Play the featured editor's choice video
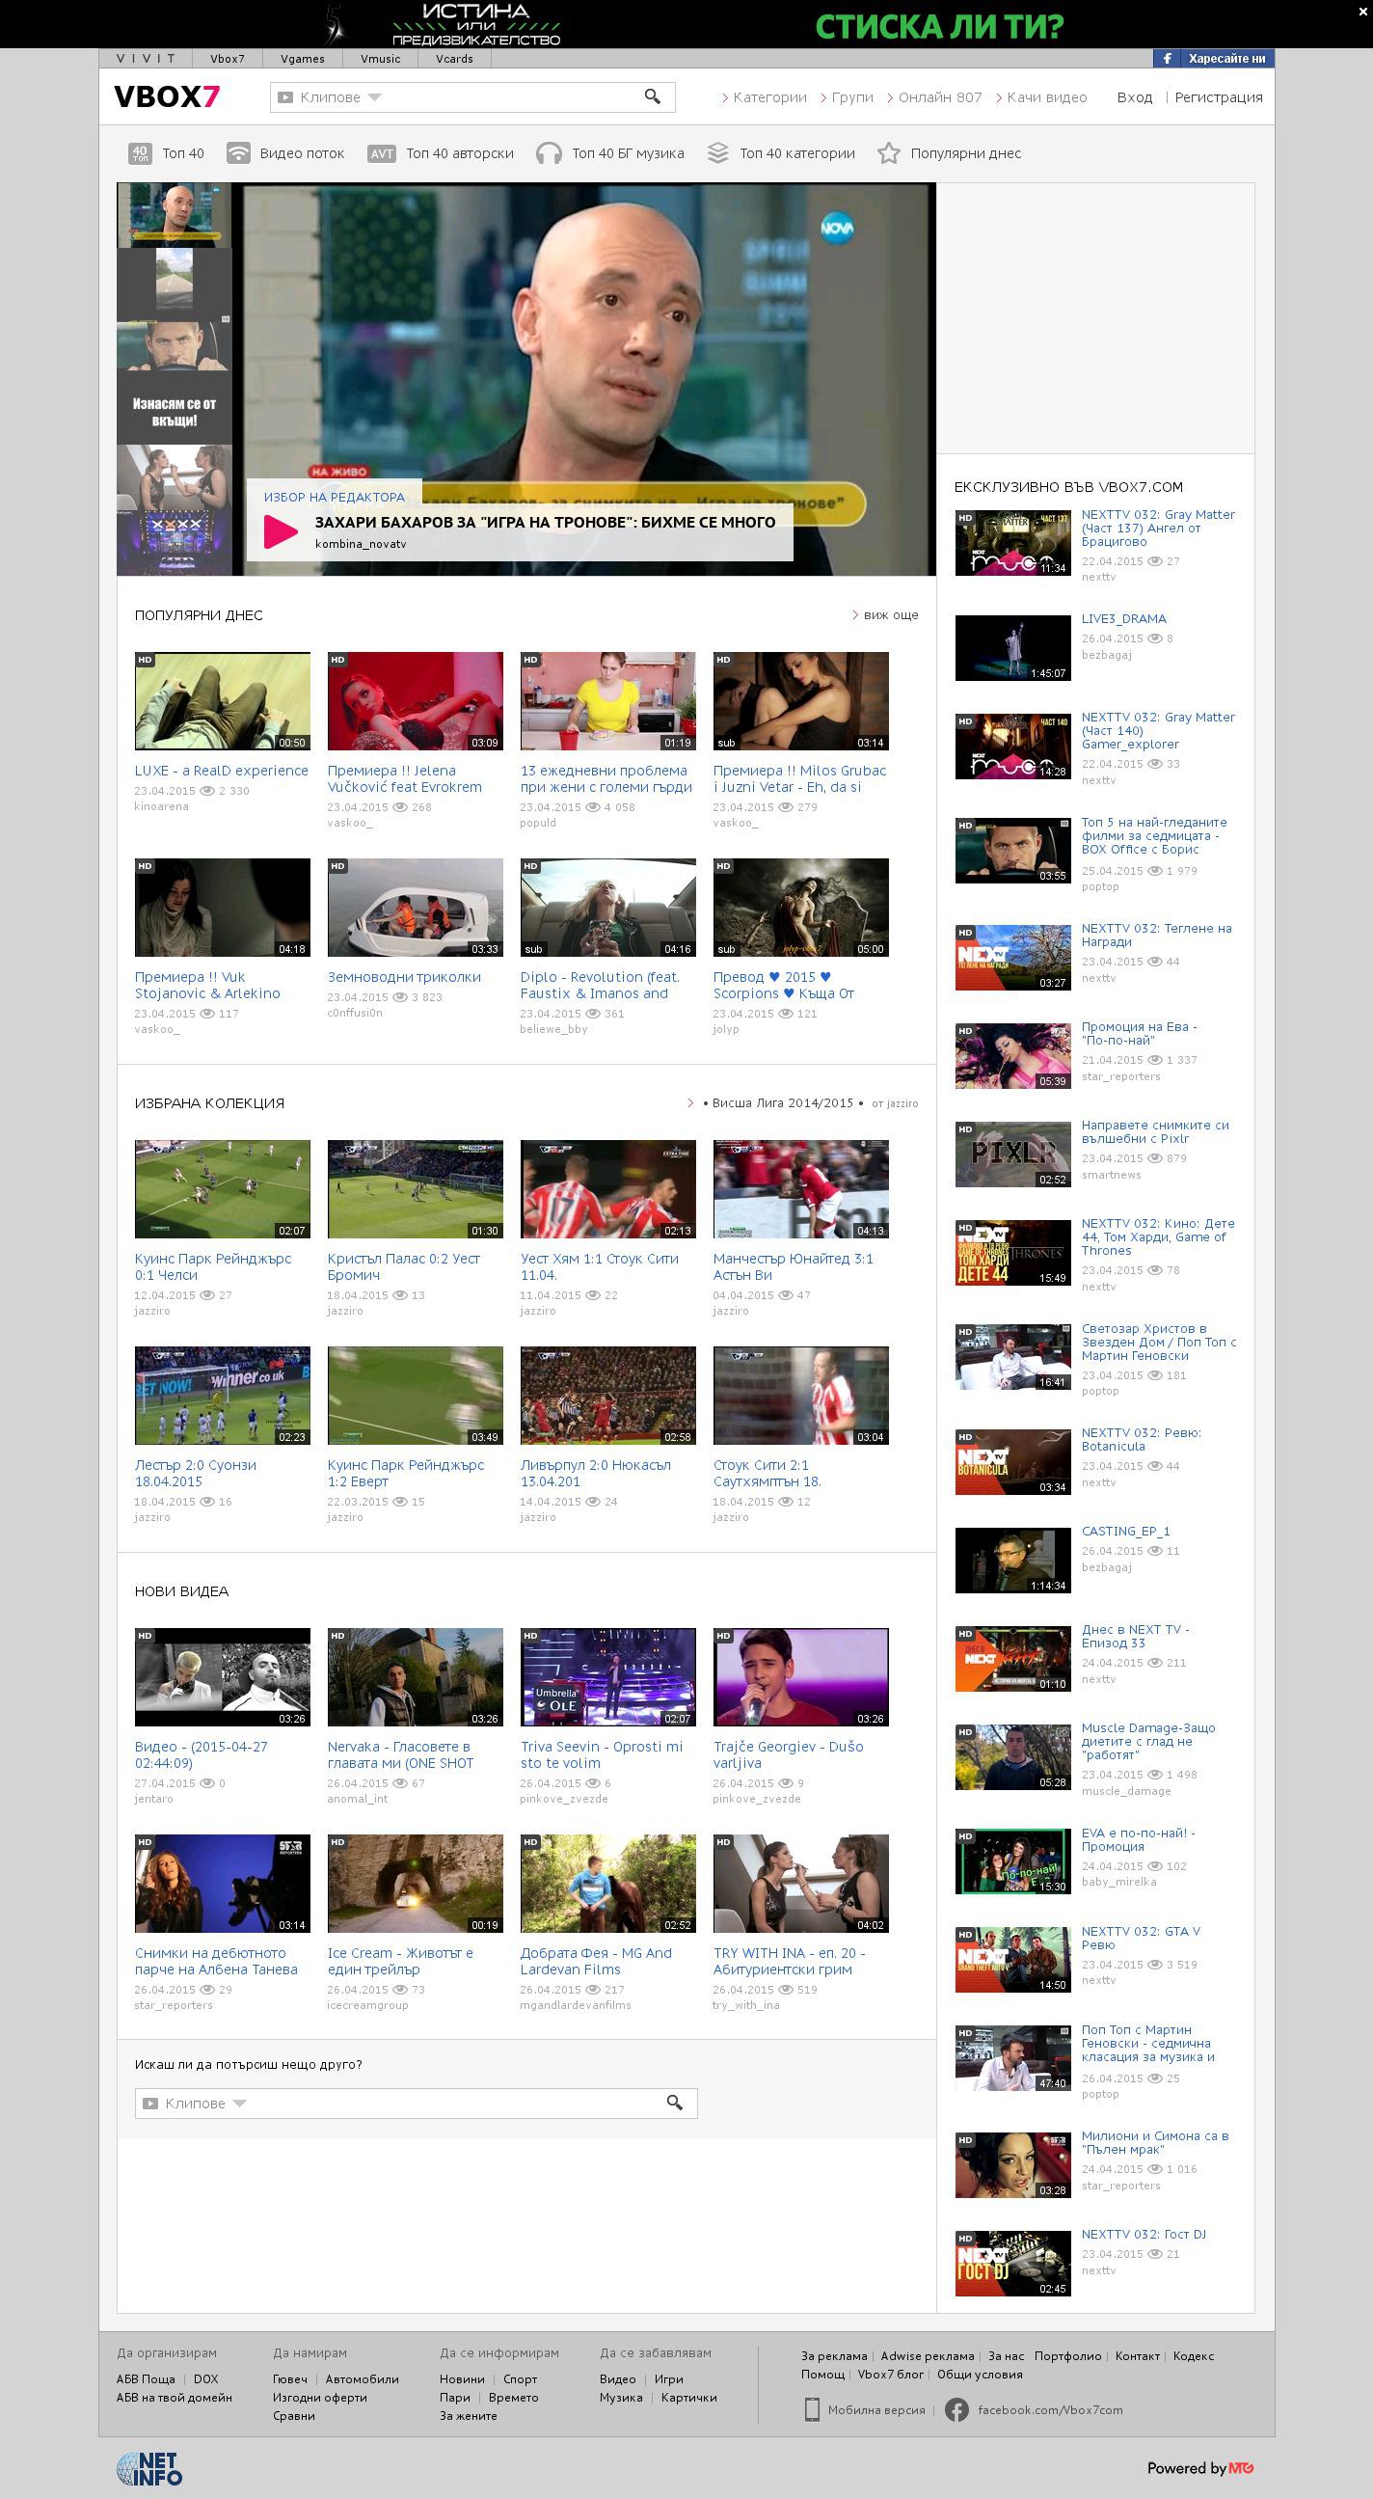 282,530
